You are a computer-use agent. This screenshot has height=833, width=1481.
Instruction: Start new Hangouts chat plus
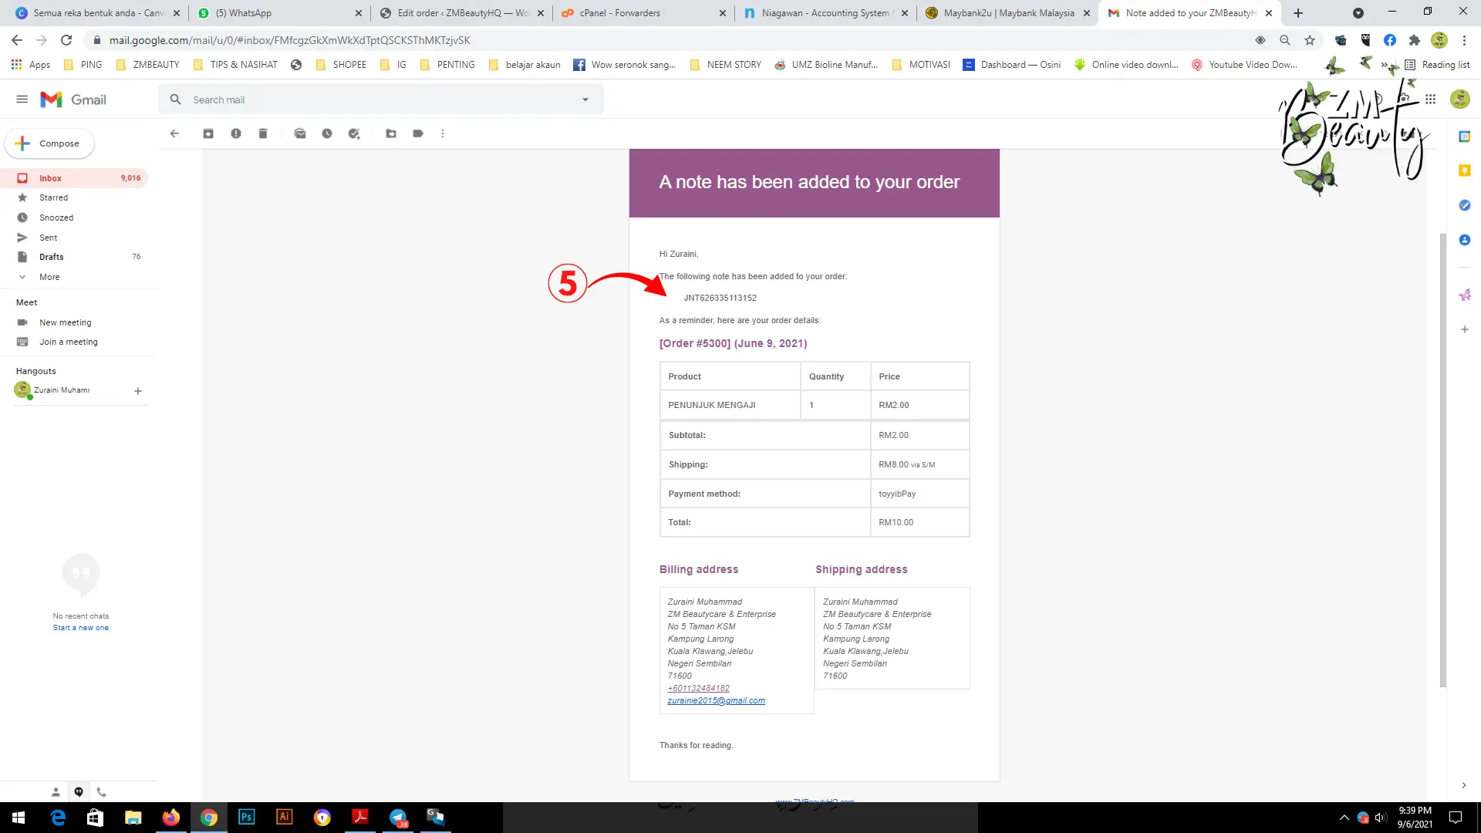click(x=138, y=391)
